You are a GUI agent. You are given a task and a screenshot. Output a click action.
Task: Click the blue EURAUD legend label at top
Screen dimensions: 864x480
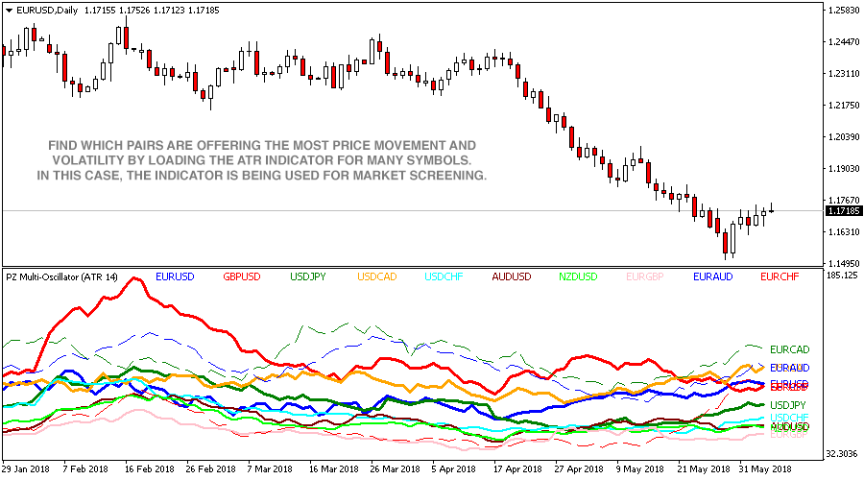tap(713, 276)
